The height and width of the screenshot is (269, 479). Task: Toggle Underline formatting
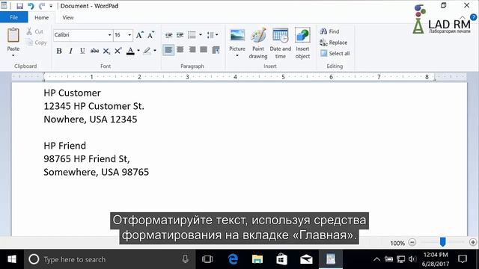pos(82,51)
